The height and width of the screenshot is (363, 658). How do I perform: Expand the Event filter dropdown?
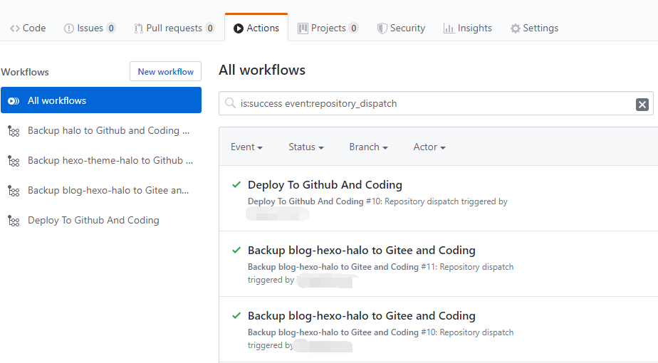pos(246,147)
